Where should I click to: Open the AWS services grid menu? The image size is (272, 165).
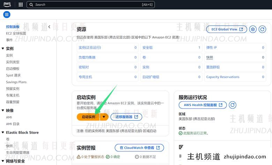tap(21, 5)
